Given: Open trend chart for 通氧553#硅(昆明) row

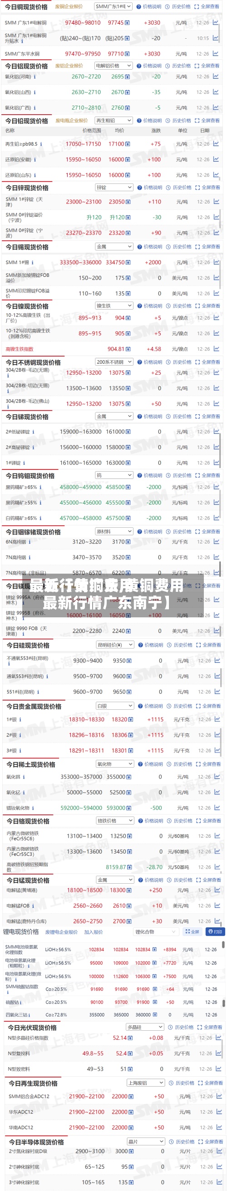Looking at the screenshot, I should point(217,677).
